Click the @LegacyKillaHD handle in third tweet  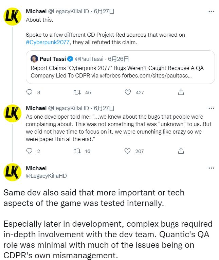click(x=46, y=175)
